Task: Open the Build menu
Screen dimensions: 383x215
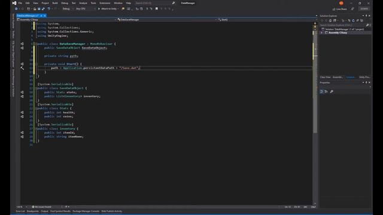Action: pyautogui.click(x=55, y=3)
